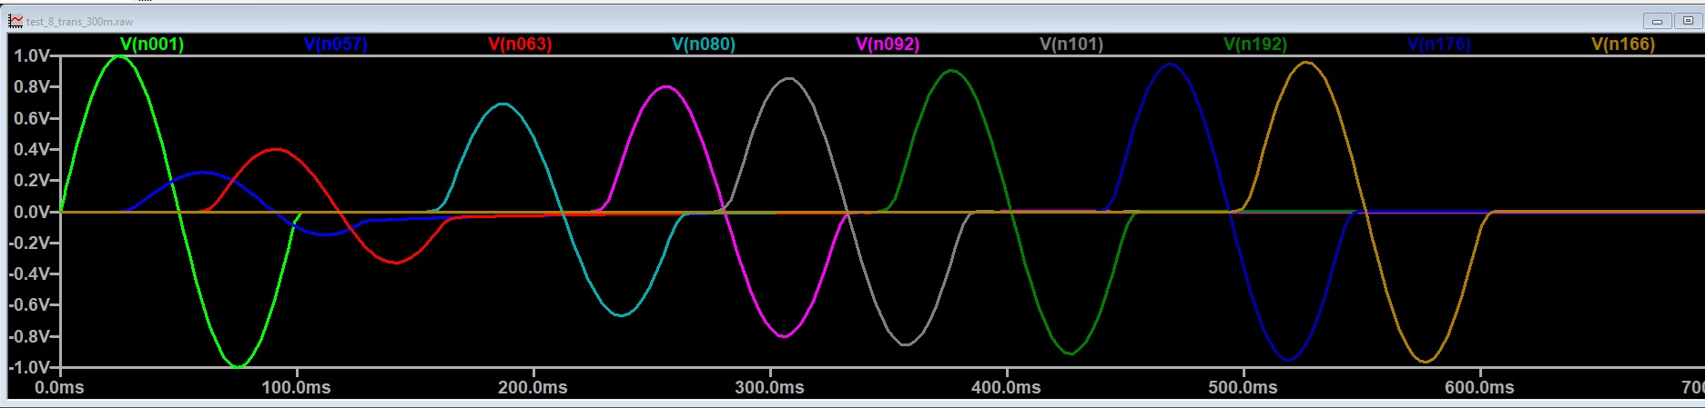
Task: Click the 300.0ms time axis label
Action: tap(769, 388)
